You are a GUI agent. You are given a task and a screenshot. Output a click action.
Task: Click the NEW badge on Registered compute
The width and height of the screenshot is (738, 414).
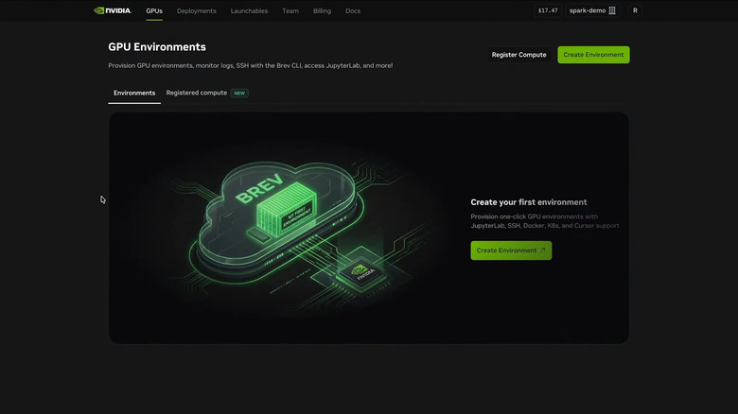239,94
